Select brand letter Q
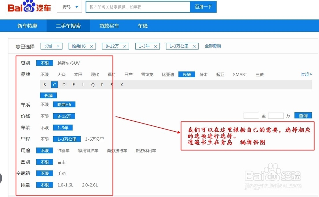Viewport: 319px width, 197px height. pyautogui.click(x=93, y=85)
